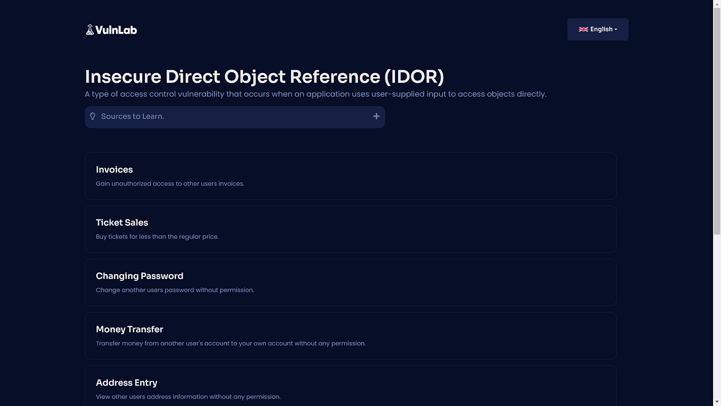Click the lightbulb icon in Sources to Learn
The image size is (721, 406).
92,116
